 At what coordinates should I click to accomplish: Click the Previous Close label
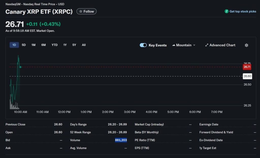(15, 124)
